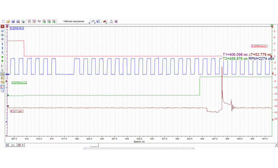Click the red car icon
The width and height of the screenshot is (278, 168).
pyautogui.click(x=105, y=21)
